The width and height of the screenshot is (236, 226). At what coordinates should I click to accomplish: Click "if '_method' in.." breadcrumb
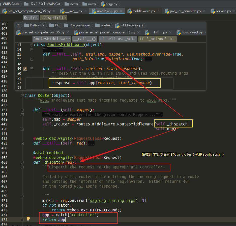pyautogui.click(x=158, y=39)
